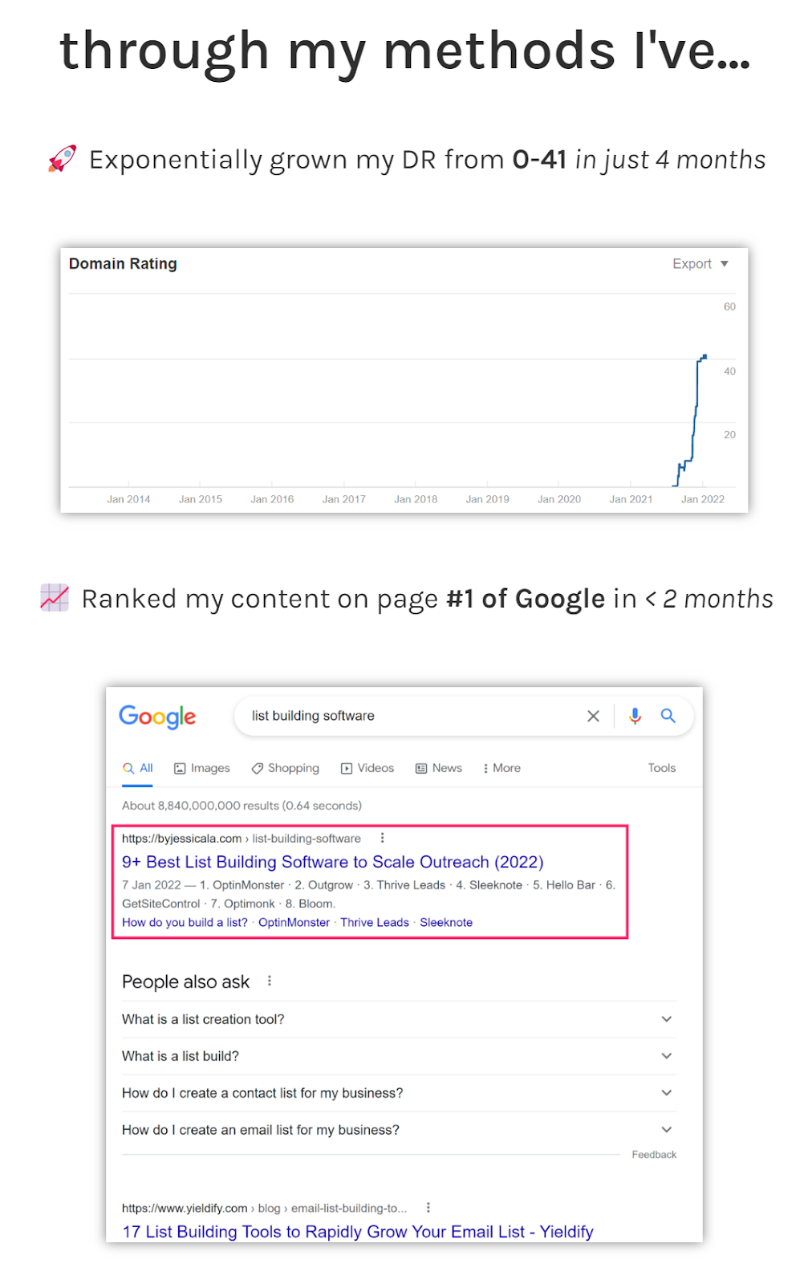Open the Export dropdown on Domain Rating

click(x=700, y=264)
